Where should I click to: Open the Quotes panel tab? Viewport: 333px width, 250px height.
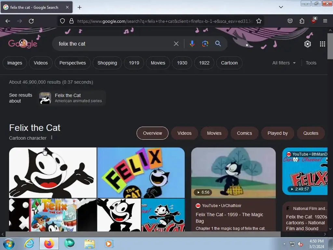click(311, 133)
